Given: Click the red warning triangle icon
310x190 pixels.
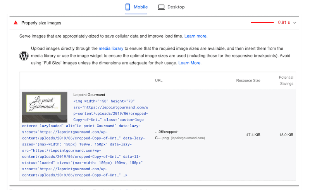Looking at the screenshot, I should click(x=15, y=23).
